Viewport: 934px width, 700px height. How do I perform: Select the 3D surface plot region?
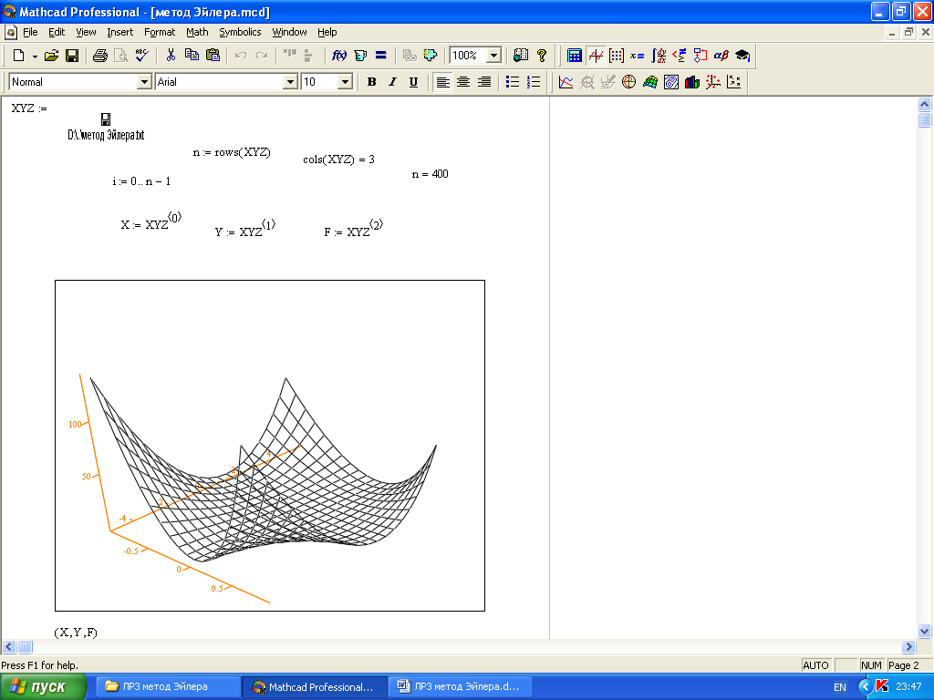pyautogui.click(x=270, y=445)
